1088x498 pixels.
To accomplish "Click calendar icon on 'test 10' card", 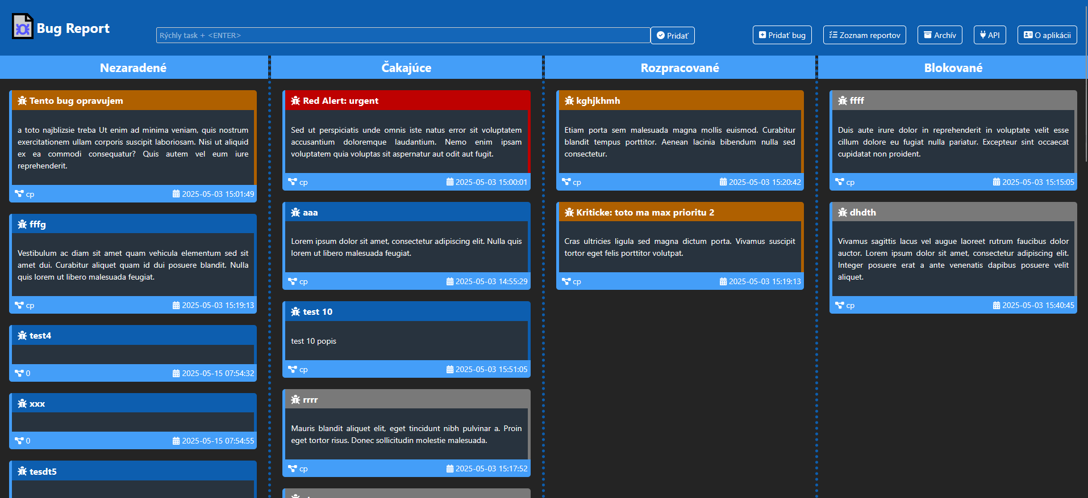I will (x=449, y=369).
